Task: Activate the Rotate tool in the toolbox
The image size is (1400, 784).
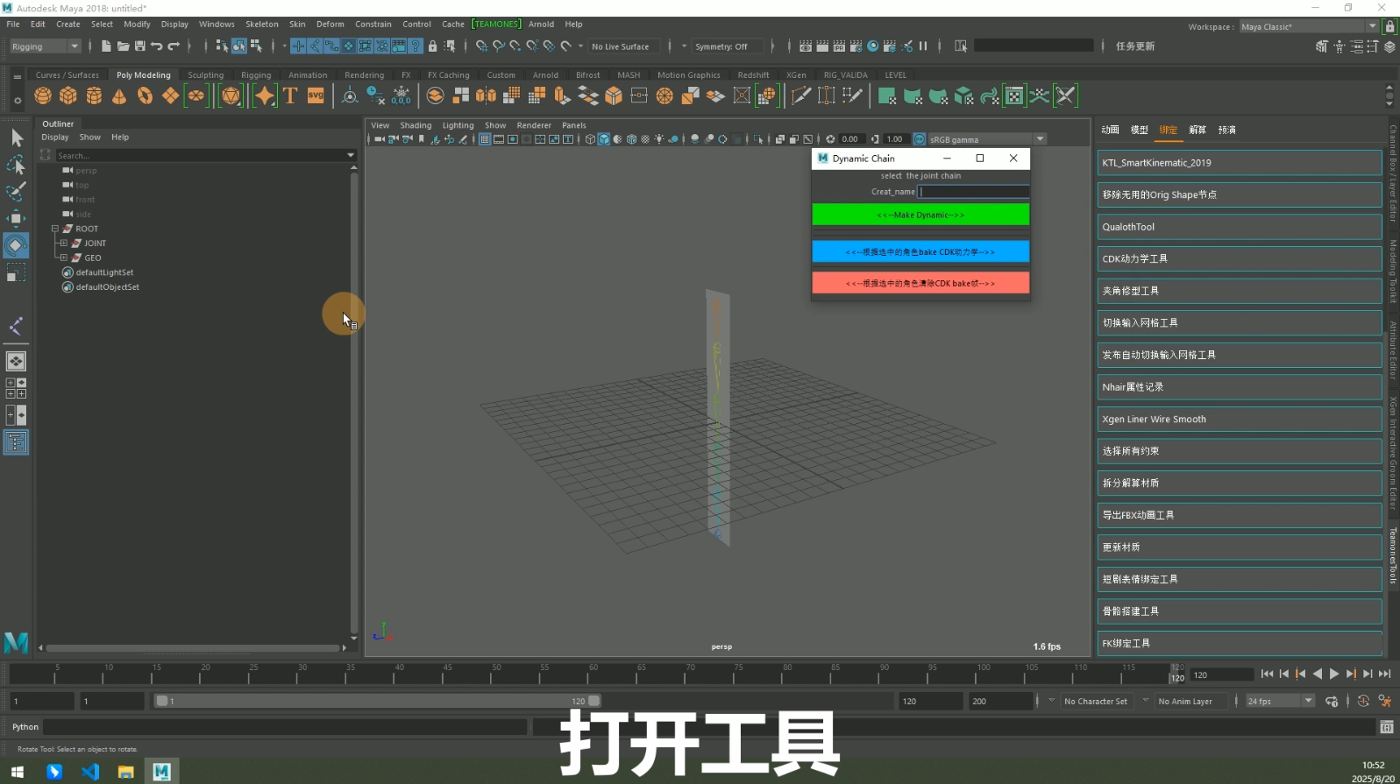Action: tap(16, 246)
